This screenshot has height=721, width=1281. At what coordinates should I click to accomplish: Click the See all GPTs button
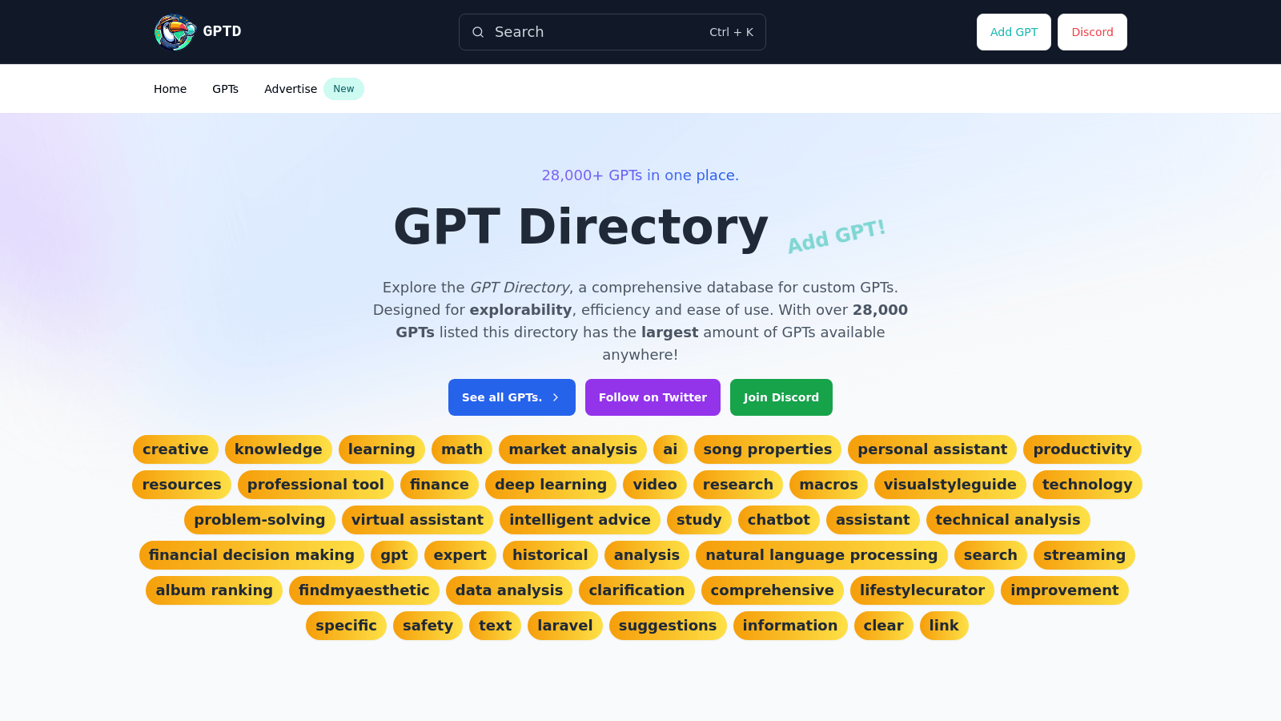[x=512, y=397]
